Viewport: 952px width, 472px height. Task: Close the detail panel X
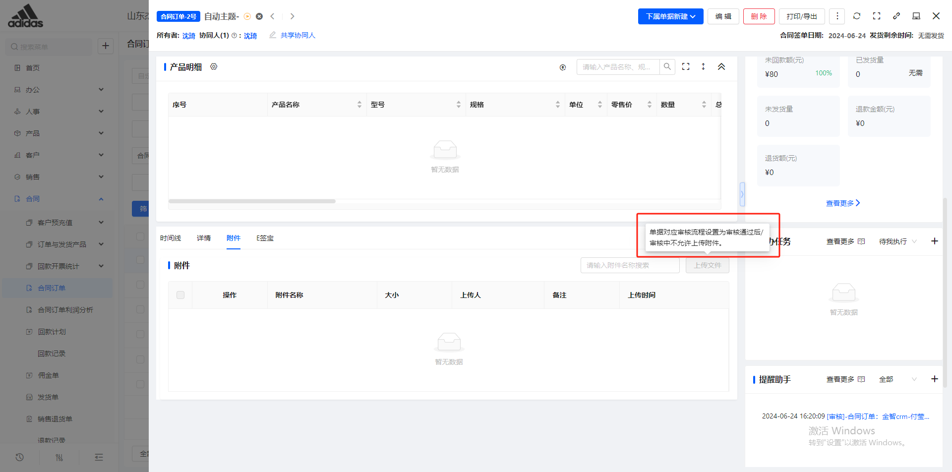coord(936,16)
